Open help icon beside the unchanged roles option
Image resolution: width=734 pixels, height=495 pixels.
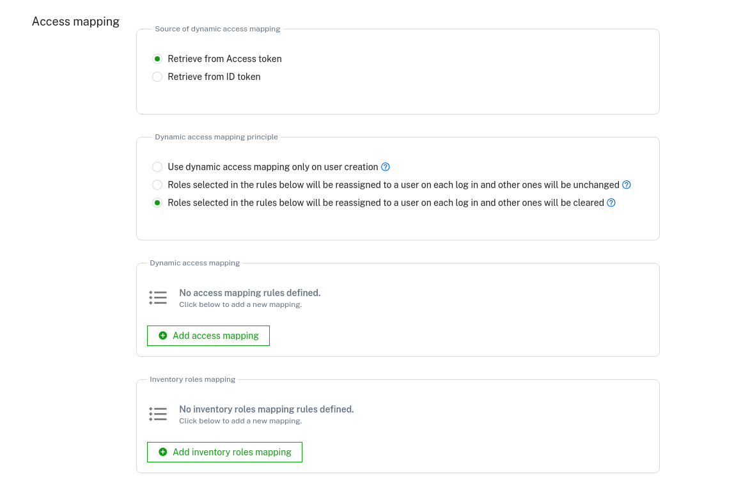click(x=626, y=185)
